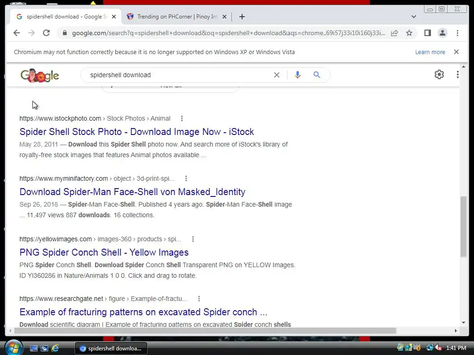Open options for yellowimages result

coord(193,239)
